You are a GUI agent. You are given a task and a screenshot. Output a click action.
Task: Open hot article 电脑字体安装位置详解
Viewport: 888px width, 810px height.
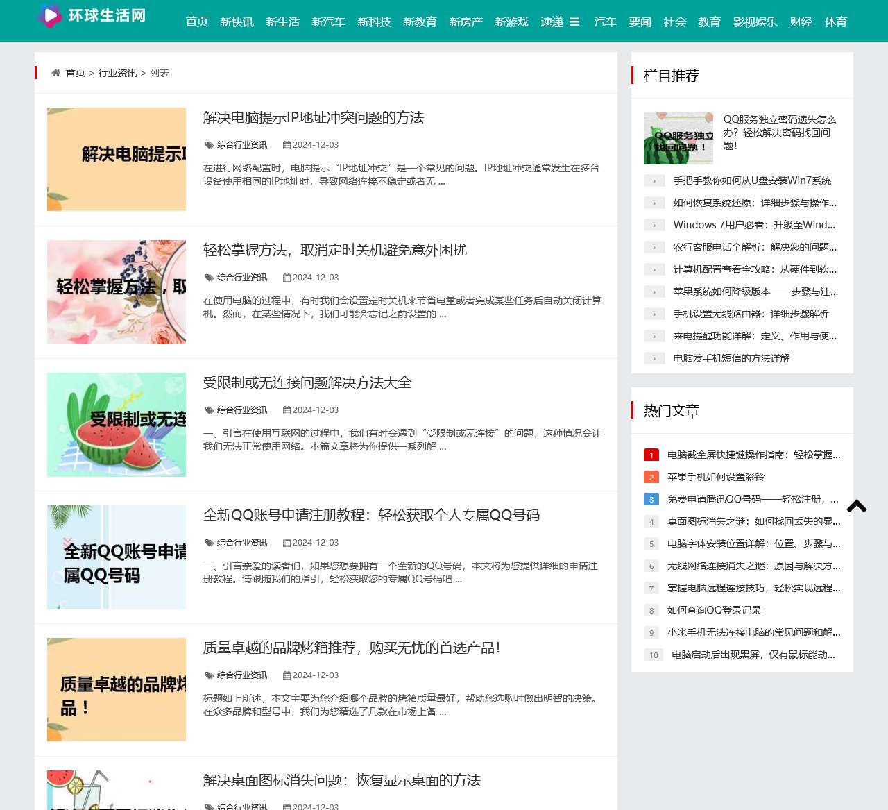coord(753,543)
